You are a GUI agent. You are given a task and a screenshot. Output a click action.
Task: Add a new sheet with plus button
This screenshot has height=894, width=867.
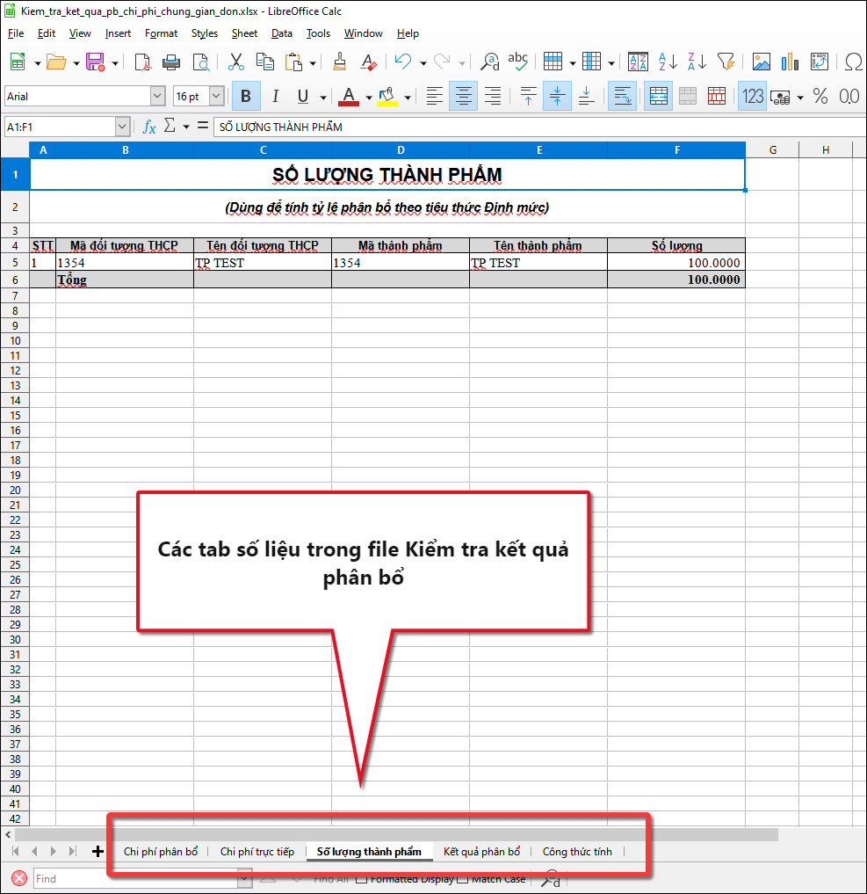pos(98,851)
